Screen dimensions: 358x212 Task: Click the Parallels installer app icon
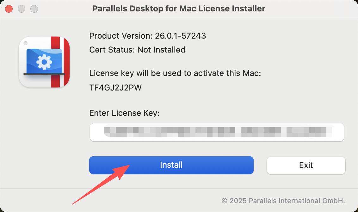tap(44, 62)
